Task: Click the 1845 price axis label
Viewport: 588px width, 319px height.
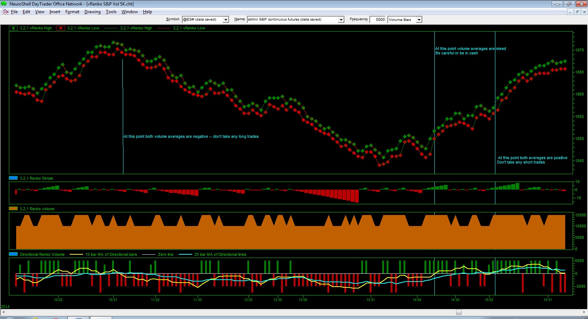Action: click(580, 161)
